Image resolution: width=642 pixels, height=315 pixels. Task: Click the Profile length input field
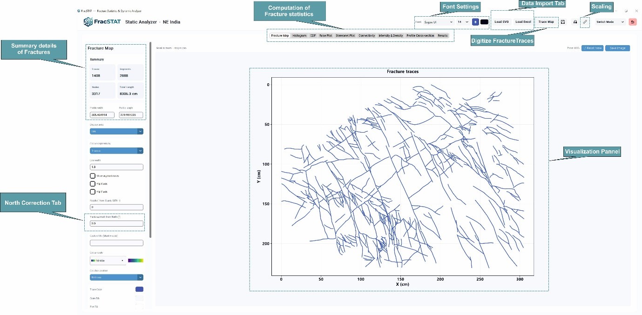[131, 115]
